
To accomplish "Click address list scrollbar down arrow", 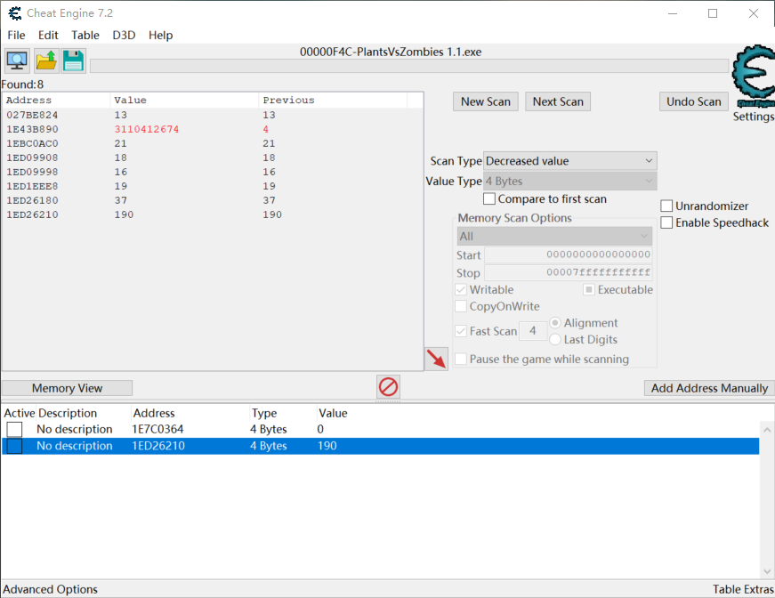I will [x=767, y=571].
